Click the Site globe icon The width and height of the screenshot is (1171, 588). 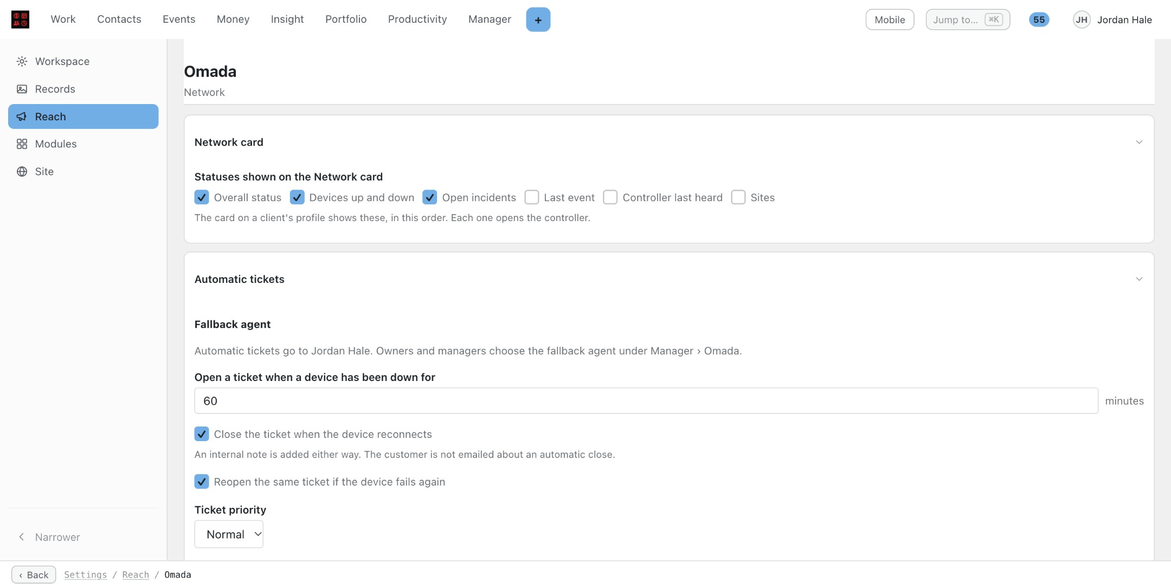(x=22, y=171)
